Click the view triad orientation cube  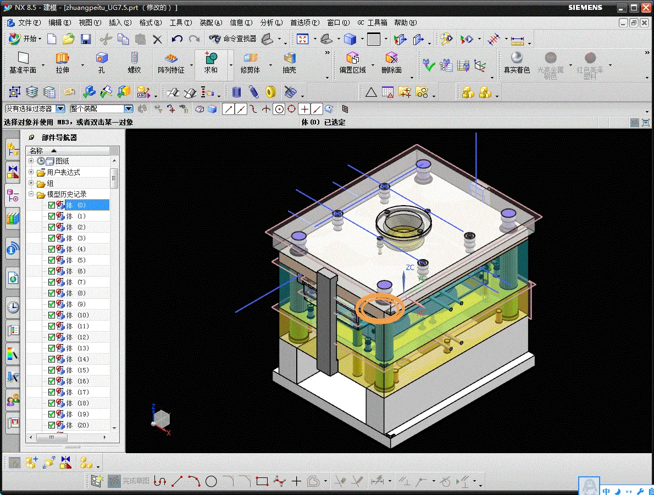160,419
